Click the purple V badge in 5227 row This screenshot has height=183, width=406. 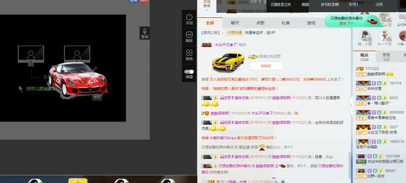(x=374, y=127)
